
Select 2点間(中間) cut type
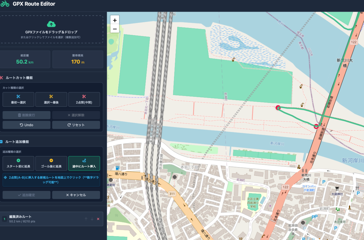tap(84, 99)
